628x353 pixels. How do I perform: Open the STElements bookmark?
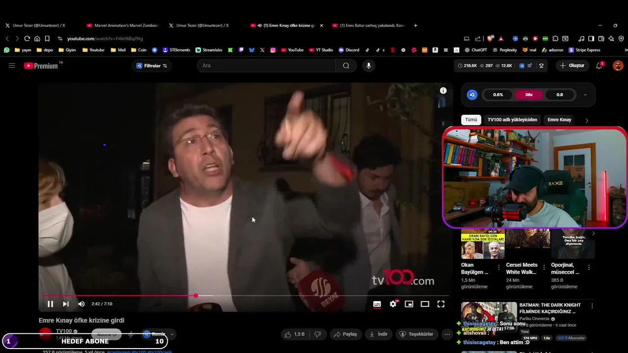[176, 50]
